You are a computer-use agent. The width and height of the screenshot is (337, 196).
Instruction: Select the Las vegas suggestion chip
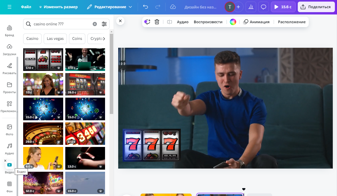[55, 39]
